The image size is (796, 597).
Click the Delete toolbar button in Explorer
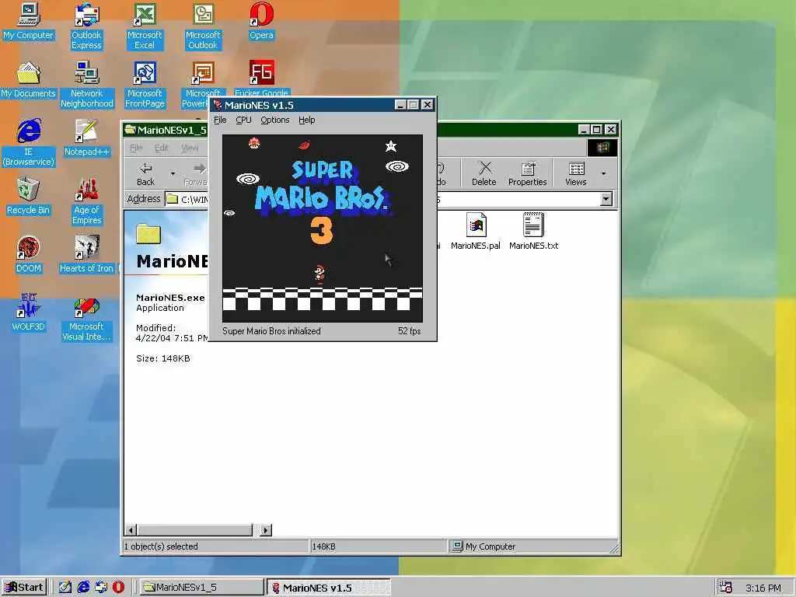(x=484, y=173)
